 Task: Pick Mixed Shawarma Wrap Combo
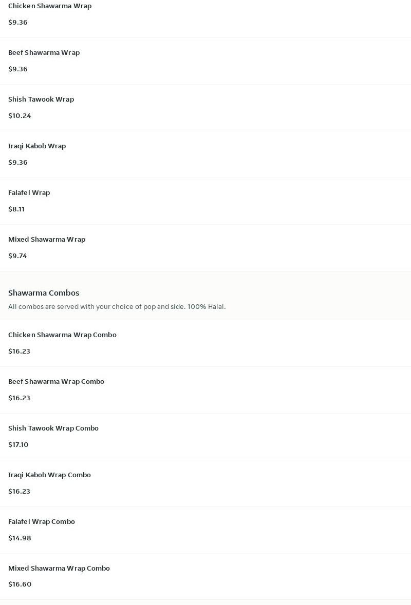59,569
